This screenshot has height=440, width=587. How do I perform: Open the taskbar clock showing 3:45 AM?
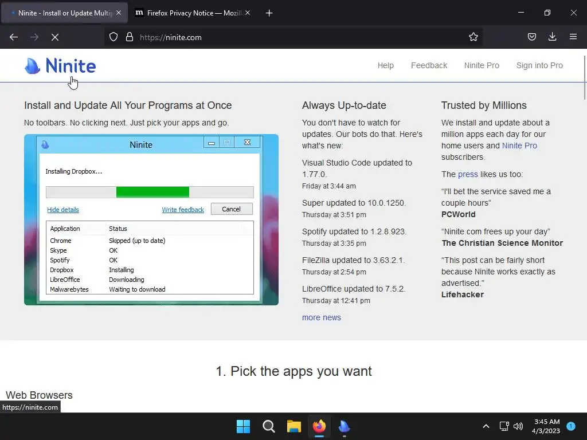point(546,426)
